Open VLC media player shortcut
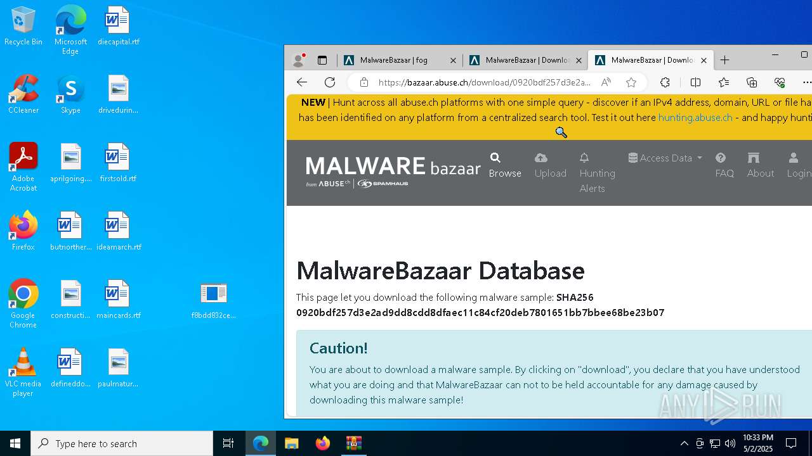Image resolution: width=812 pixels, height=456 pixels. (x=23, y=372)
